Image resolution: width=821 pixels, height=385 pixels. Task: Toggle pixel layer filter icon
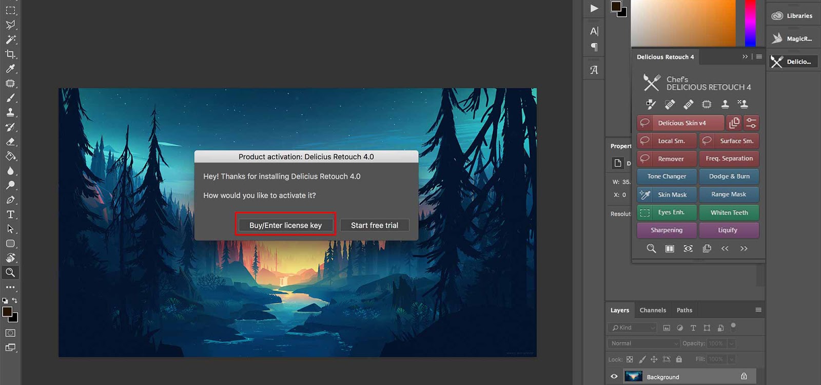(x=667, y=328)
